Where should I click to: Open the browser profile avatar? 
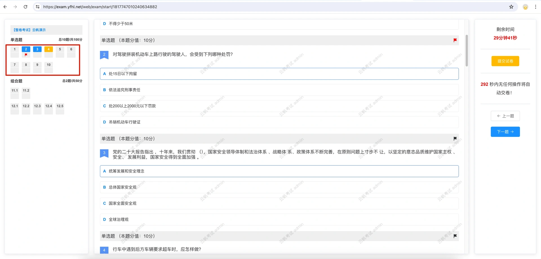tap(525, 7)
